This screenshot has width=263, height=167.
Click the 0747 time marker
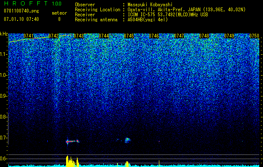coord(179,36)
